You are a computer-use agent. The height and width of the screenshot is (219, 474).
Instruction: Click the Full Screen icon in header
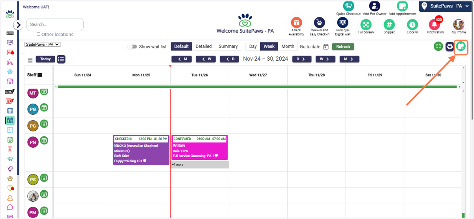click(366, 24)
